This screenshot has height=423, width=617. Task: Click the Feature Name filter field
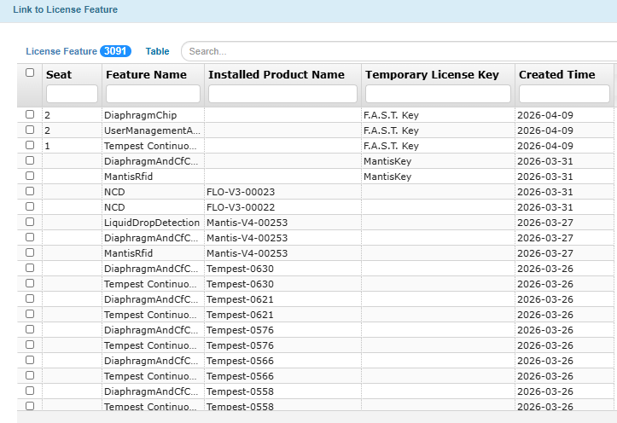coord(153,93)
